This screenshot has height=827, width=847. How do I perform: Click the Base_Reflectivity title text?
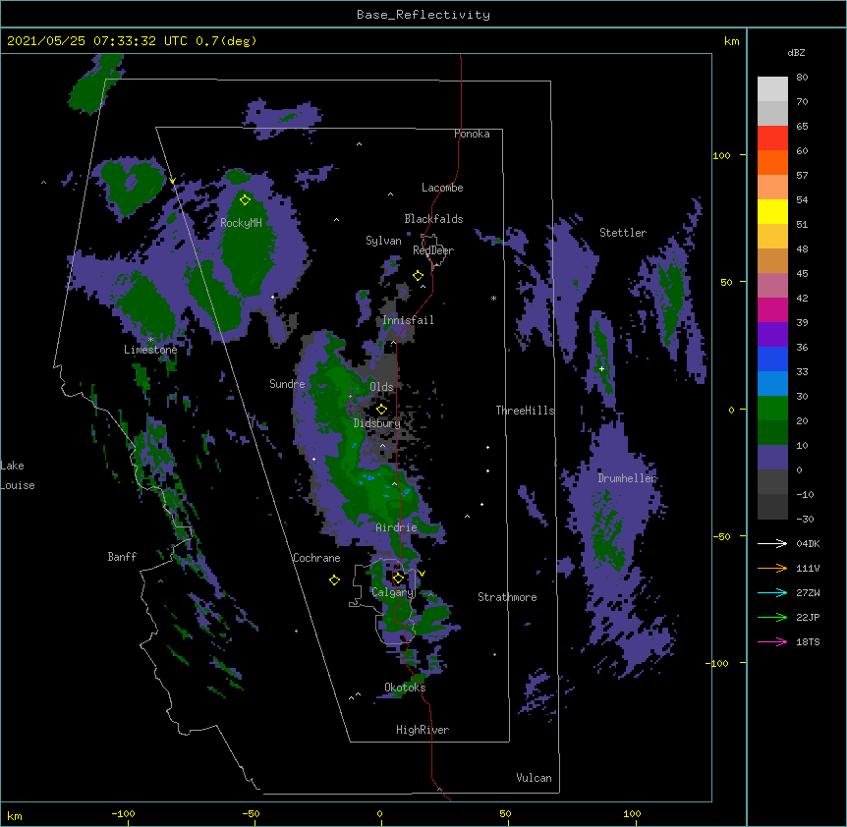click(x=423, y=15)
